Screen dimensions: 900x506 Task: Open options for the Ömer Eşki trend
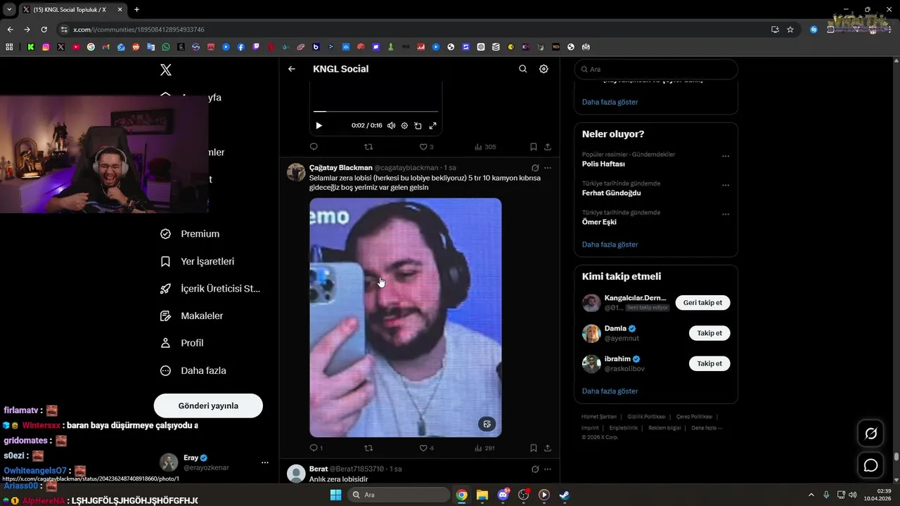pos(726,214)
